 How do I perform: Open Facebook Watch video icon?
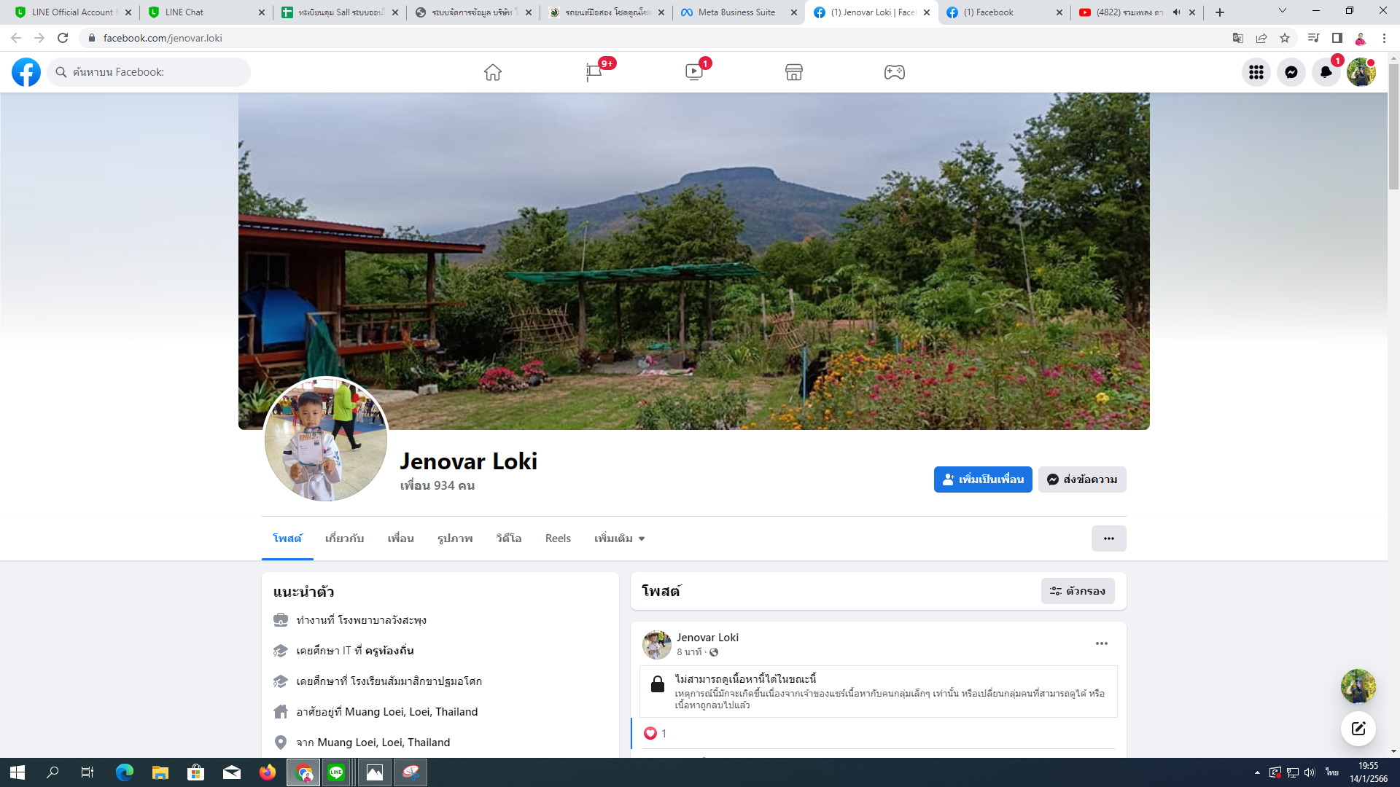pyautogui.click(x=693, y=72)
